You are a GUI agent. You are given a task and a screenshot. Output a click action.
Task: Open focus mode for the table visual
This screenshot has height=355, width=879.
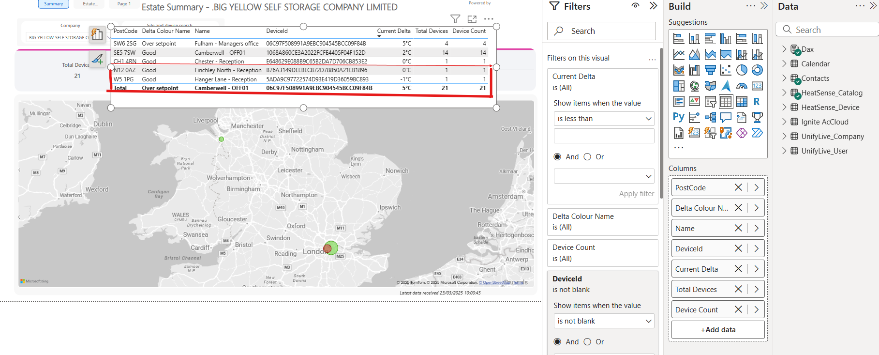pos(472,19)
